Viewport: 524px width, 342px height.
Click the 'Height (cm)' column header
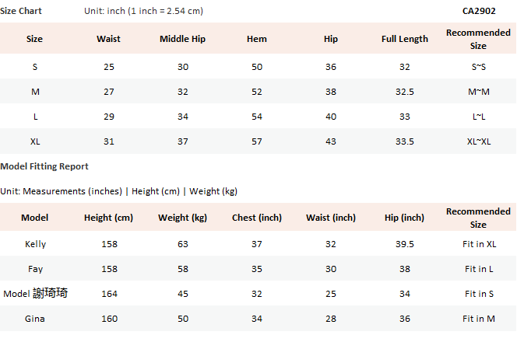click(x=109, y=218)
